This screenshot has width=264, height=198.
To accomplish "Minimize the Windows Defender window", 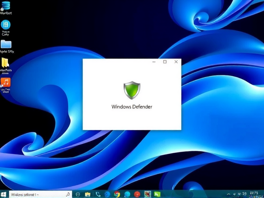I will pyautogui.click(x=153, y=62).
